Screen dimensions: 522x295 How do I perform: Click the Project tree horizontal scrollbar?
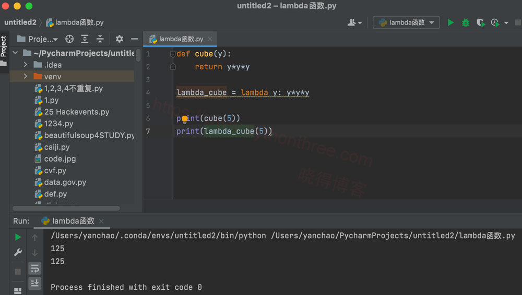click(66, 208)
